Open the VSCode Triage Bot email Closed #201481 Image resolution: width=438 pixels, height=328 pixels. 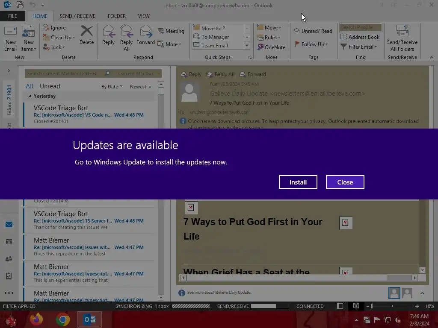[x=89, y=114]
